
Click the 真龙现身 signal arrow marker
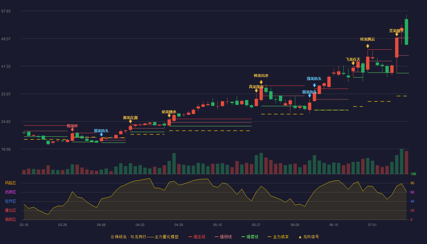(x=256, y=91)
